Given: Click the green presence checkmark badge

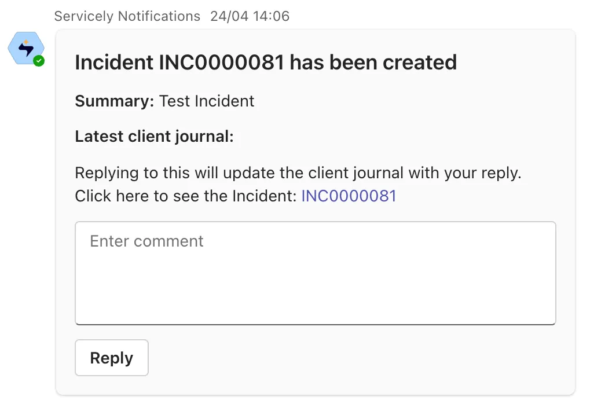Looking at the screenshot, I should coord(39,61).
